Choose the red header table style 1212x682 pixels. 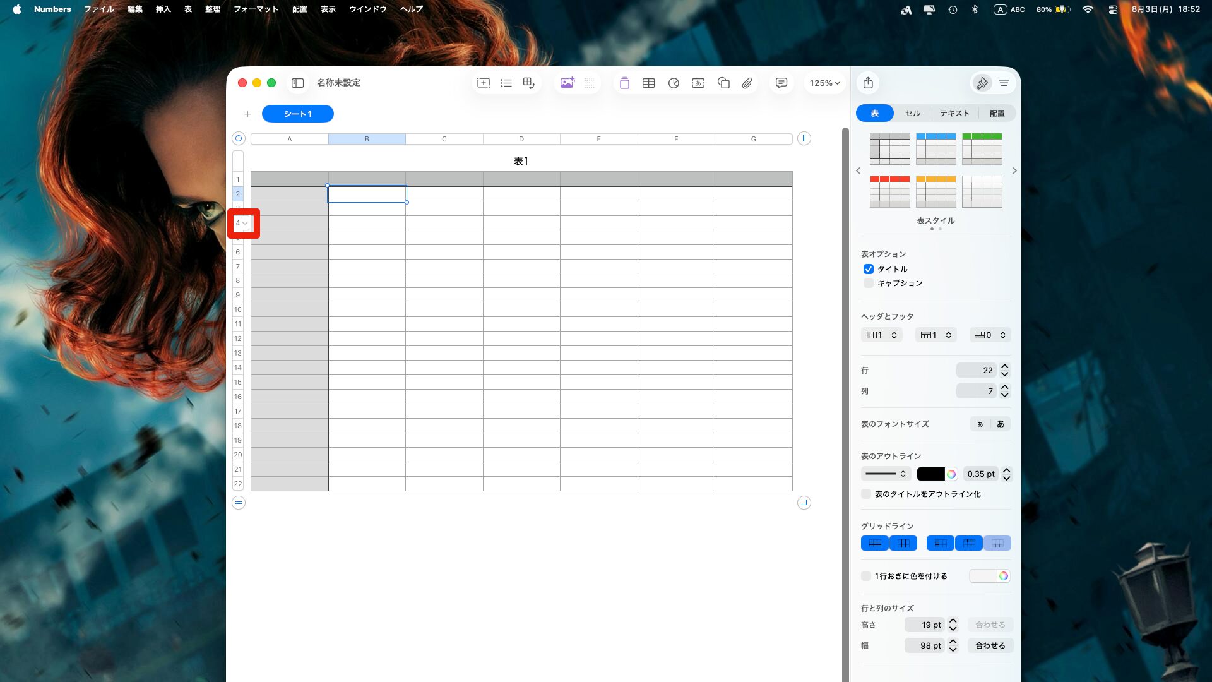pyautogui.click(x=890, y=191)
